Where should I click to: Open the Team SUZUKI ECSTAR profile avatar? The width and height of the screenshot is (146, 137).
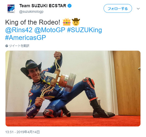[x=11, y=9]
